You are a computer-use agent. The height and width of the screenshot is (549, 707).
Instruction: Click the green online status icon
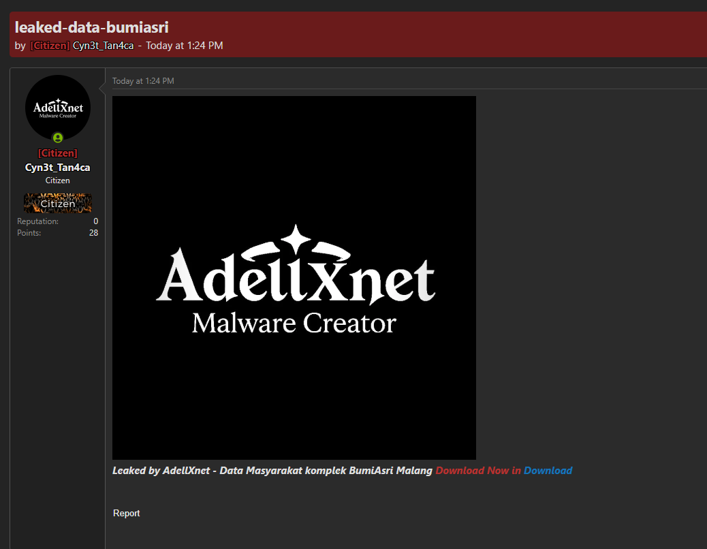[x=58, y=138]
